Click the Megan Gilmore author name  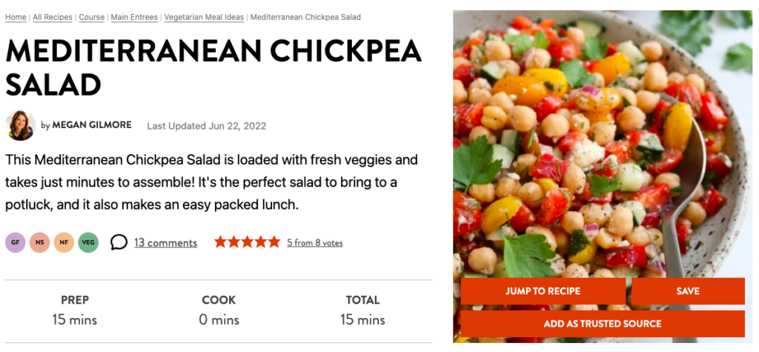click(92, 125)
